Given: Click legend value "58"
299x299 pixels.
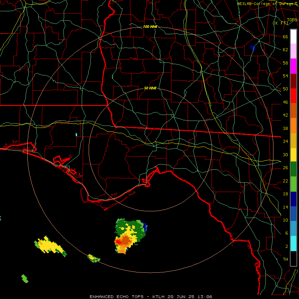Looking at the screenshot, I should (x=285, y=63).
